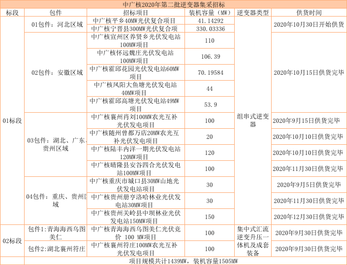Select the 标段 column header
Screen dimensions: 347x265
click(12, 13)
